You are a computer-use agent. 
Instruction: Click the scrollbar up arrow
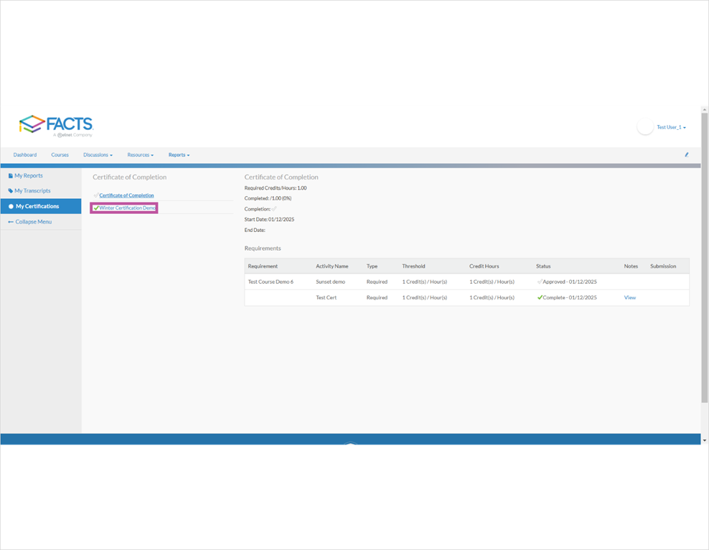pos(705,110)
